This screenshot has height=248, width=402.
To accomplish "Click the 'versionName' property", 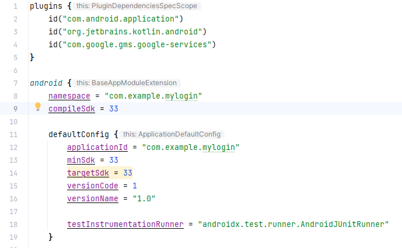I will pos(93,198).
